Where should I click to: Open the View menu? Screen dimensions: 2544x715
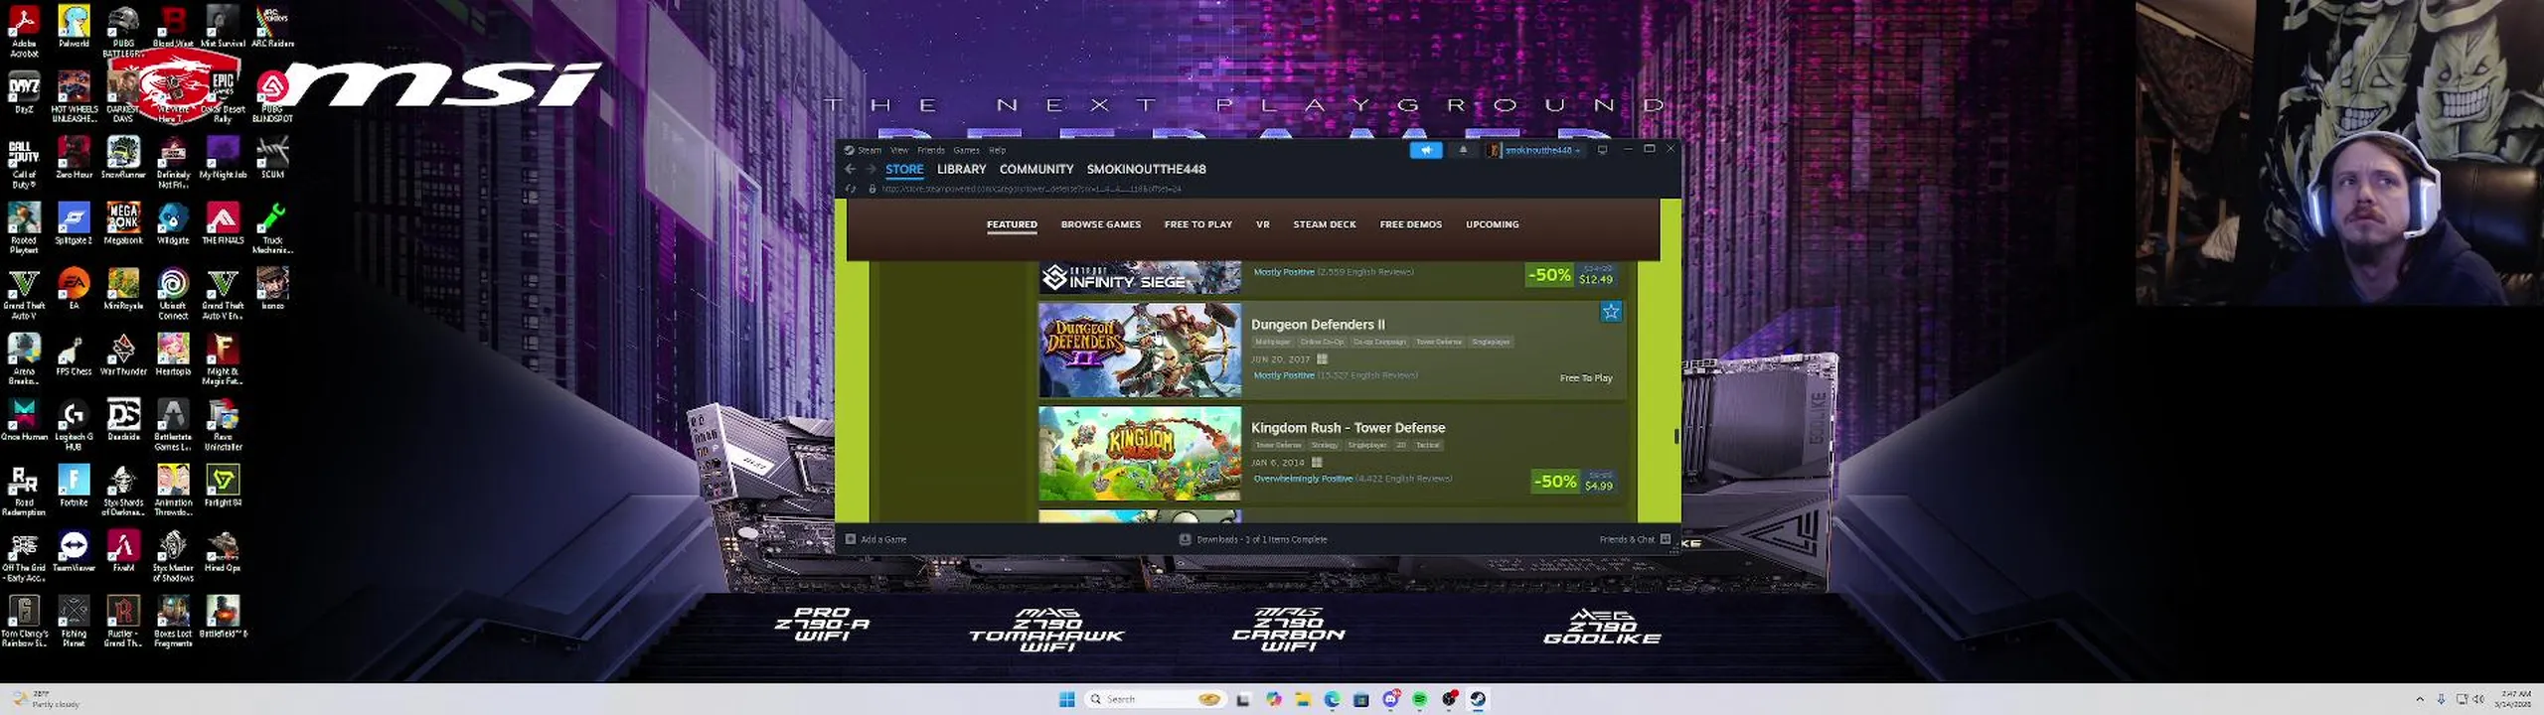tap(899, 150)
